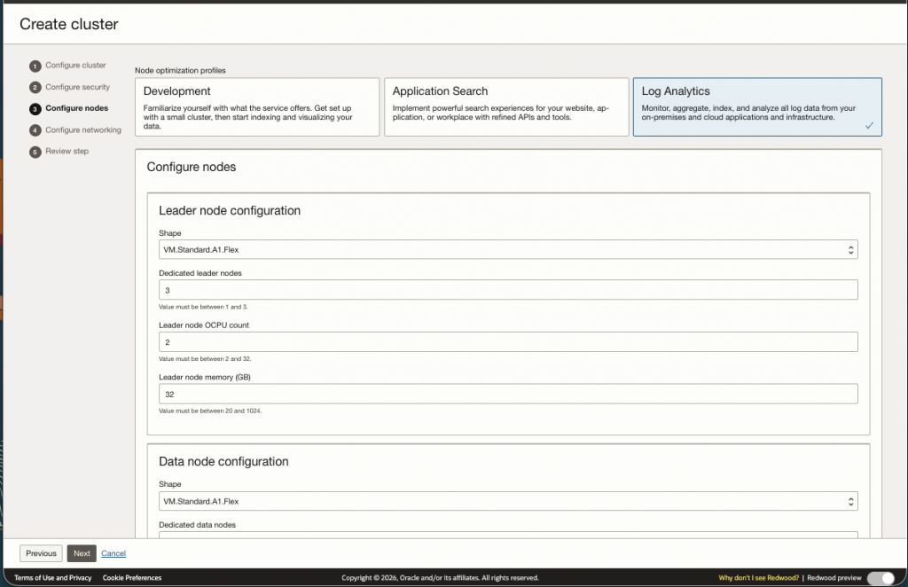Click the step 1 Configure cluster circle icon
This screenshot has height=587, width=908.
(35, 66)
